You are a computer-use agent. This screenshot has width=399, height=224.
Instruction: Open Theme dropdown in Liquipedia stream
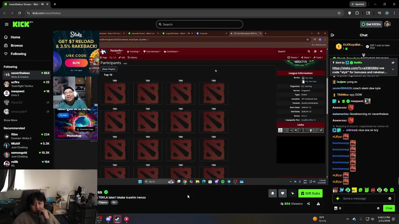tap(293, 58)
